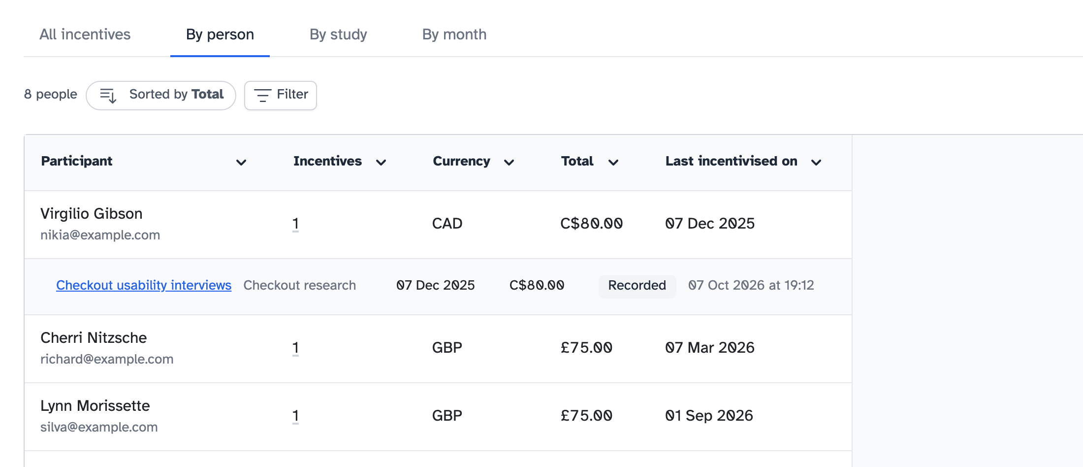
Task: Click Lynn Morissette's GBP currency cell
Action: coord(447,416)
